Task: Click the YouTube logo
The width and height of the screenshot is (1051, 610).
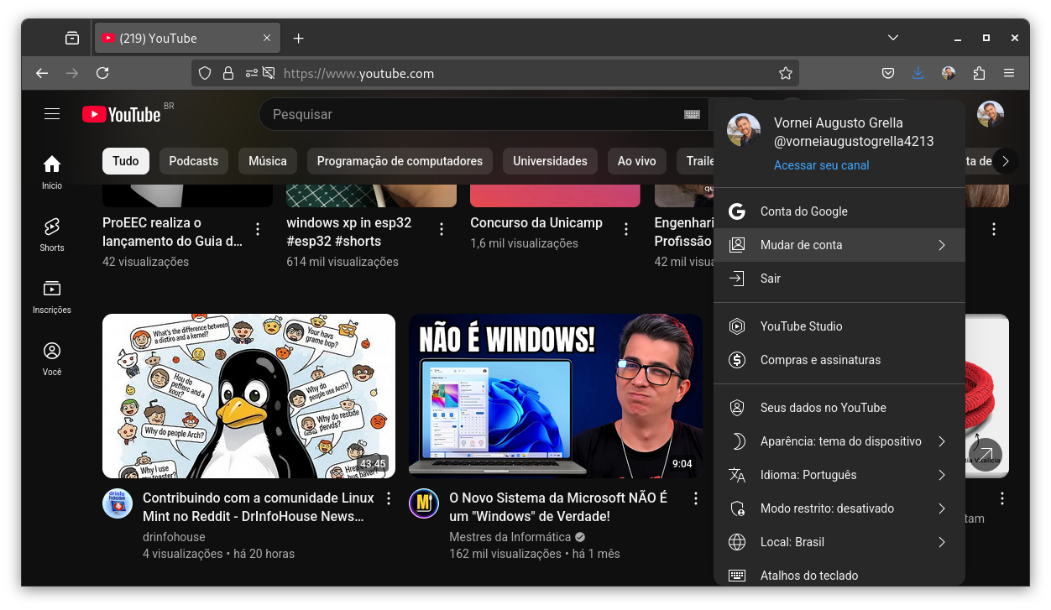Action: [x=122, y=114]
